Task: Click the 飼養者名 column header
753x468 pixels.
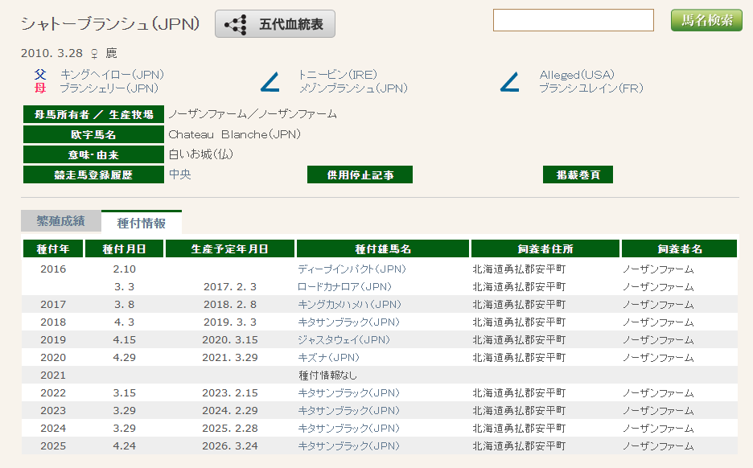Action: click(x=679, y=248)
